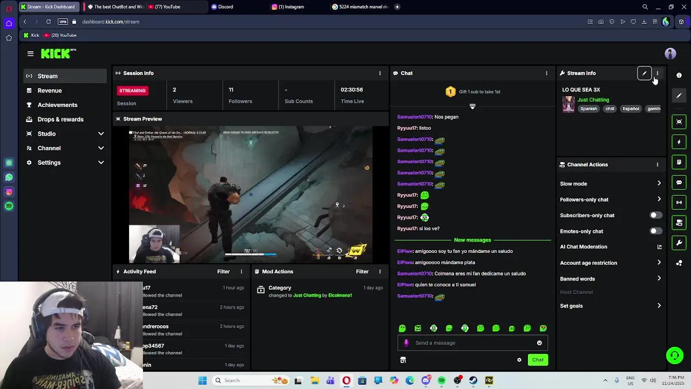Open Followers-only chat options
Viewport: 691px width, 389px height.
coord(611,199)
